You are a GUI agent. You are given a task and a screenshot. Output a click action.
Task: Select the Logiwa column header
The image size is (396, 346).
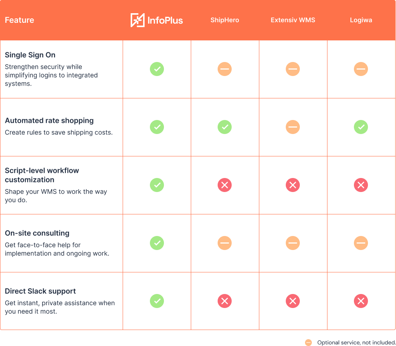pos(361,20)
